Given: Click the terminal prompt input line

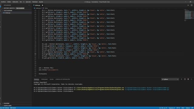Looking at the screenshot, I should tap(54, 91).
